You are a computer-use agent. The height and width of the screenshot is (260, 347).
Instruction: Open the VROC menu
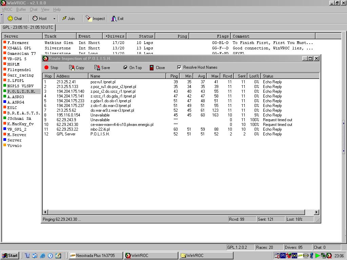pos(7,9)
